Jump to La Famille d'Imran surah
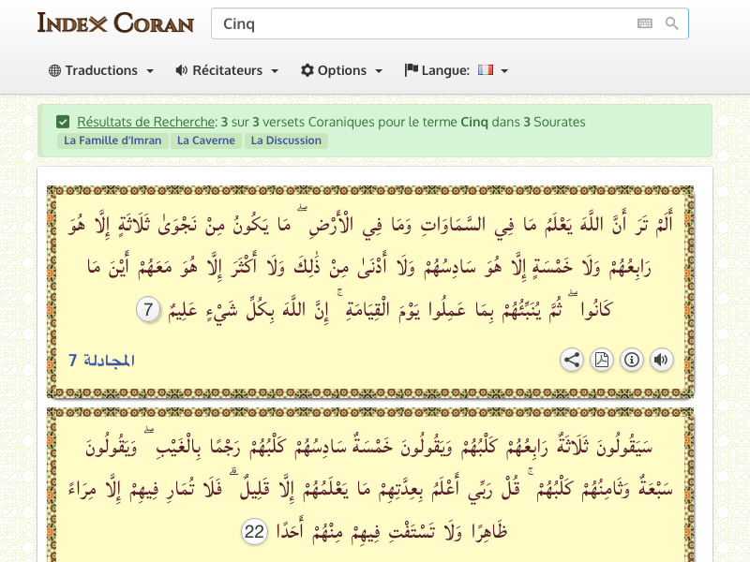 pyautogui.click(x=112, y=140)
